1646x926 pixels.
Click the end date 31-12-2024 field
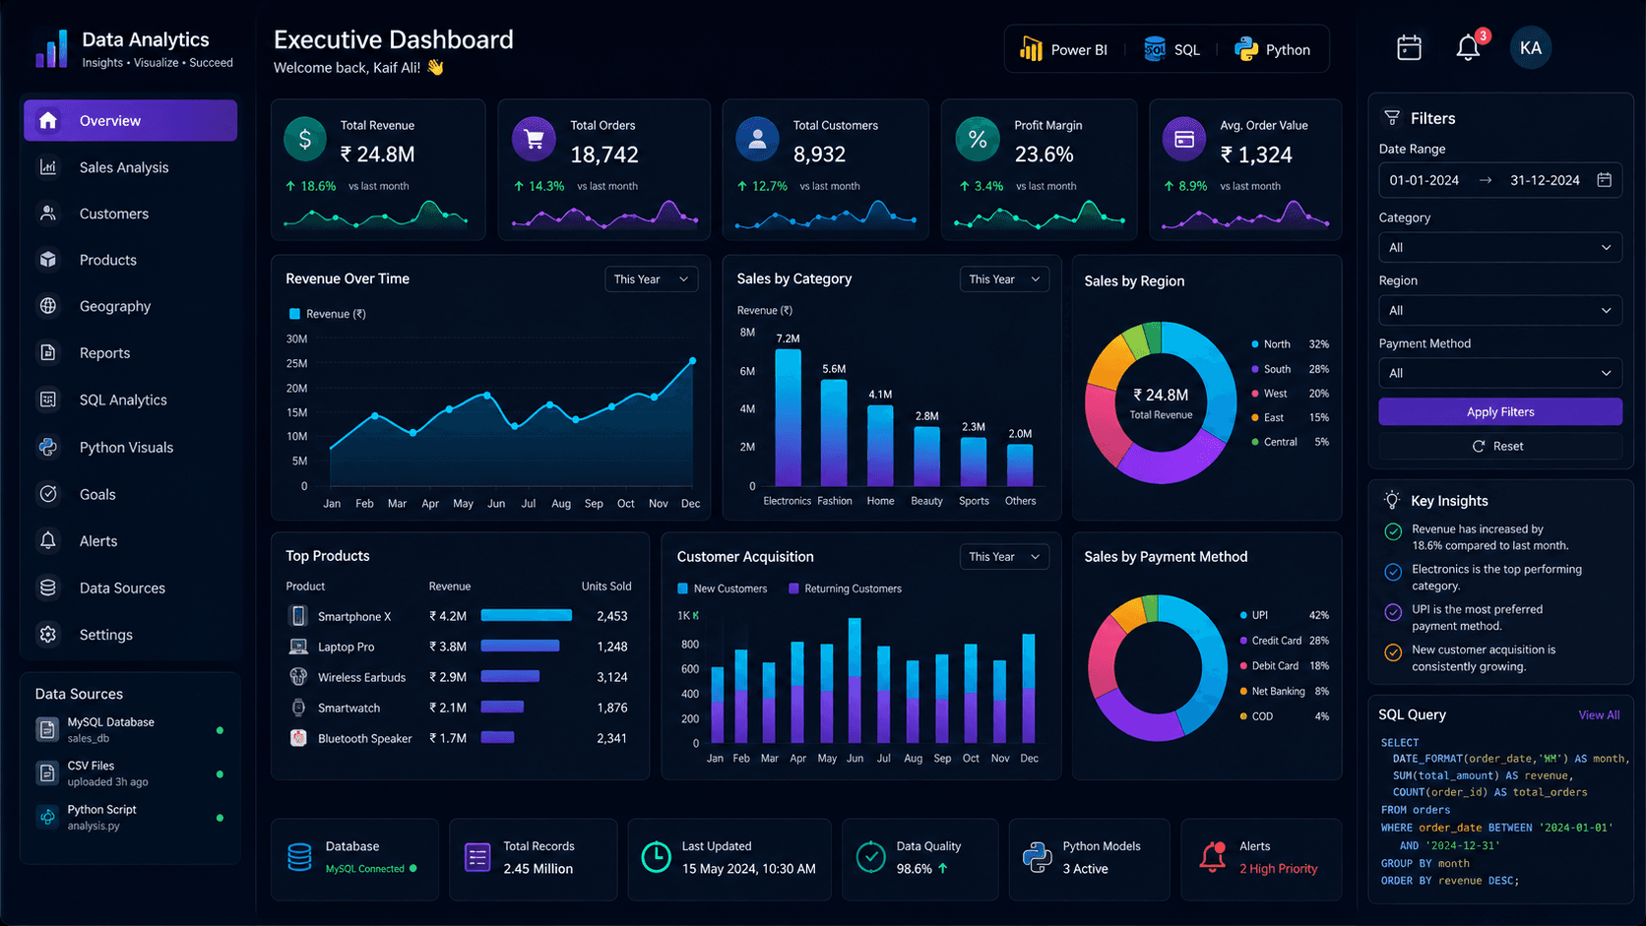tap(1545, 180)
